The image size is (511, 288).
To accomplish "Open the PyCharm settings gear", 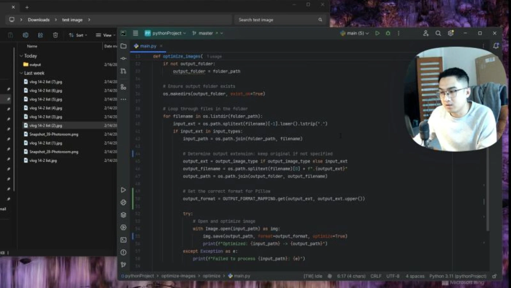I will coord(451,33).
